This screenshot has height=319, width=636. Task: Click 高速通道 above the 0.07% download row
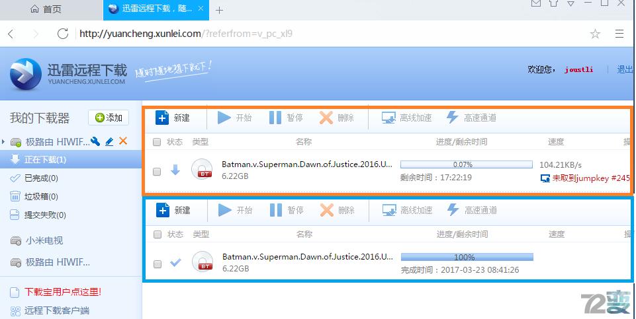click(x=471, y=118)
